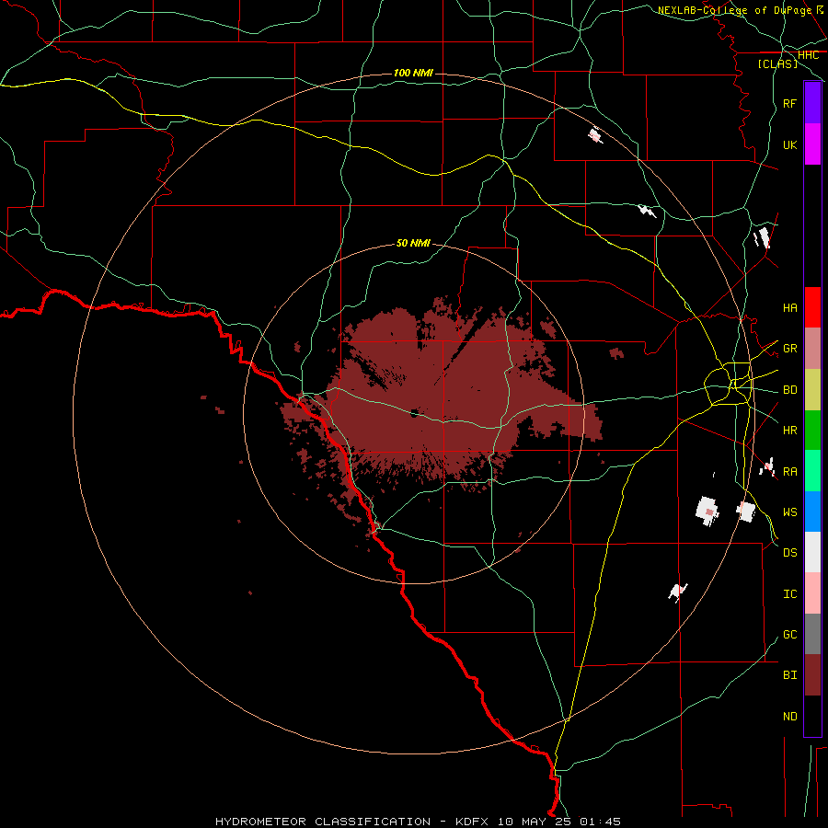Viewport: 828px width, 828px height.
Task: Click the KDFX radar site identifier
Action: click(x=472, y=822)
